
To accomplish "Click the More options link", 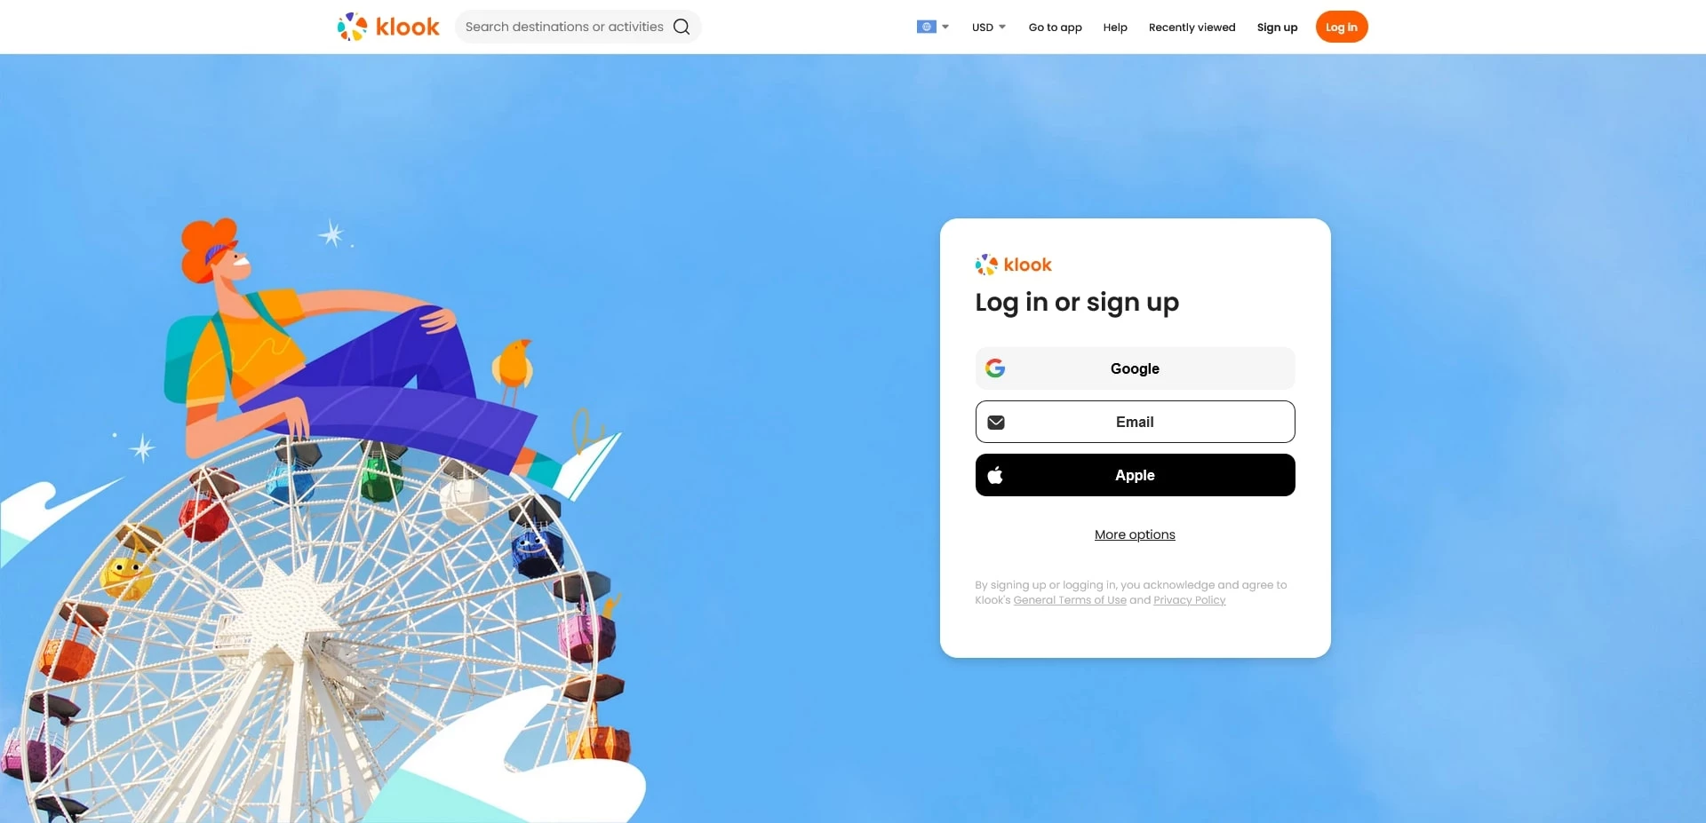I will (1135, 534).
